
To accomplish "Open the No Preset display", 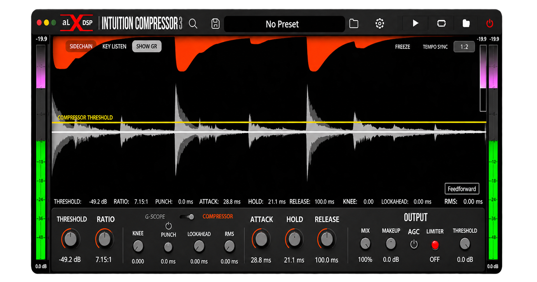I will [284, 24].
